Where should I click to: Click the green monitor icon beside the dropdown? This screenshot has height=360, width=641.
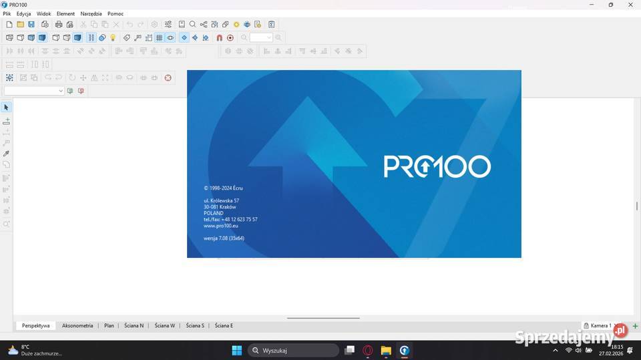[70, 91]
